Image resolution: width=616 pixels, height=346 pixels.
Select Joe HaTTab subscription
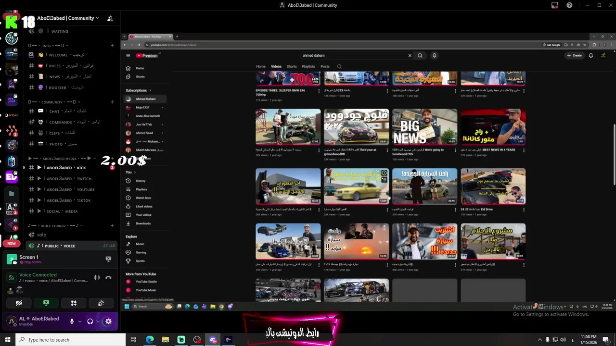coord(144,124)
